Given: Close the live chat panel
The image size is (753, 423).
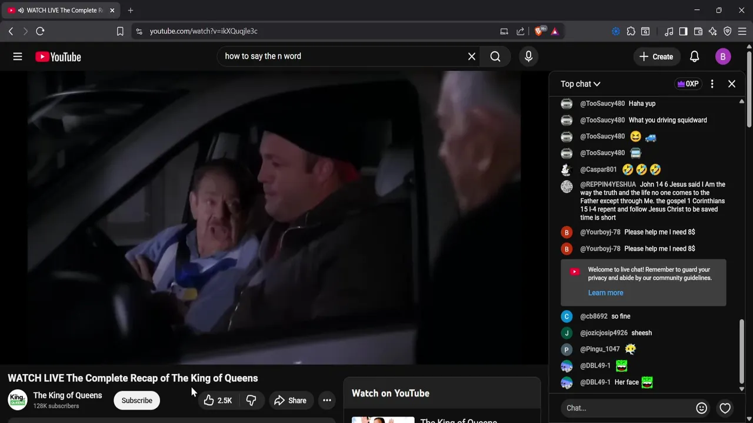Looking at the screenshot, I should (732, 84).
